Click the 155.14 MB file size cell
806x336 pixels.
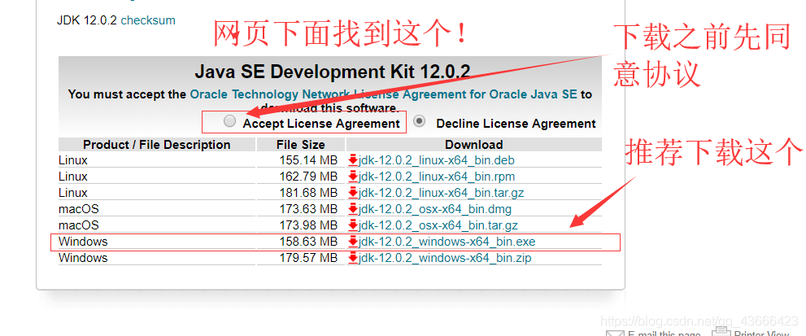click(x=301, y=160)
